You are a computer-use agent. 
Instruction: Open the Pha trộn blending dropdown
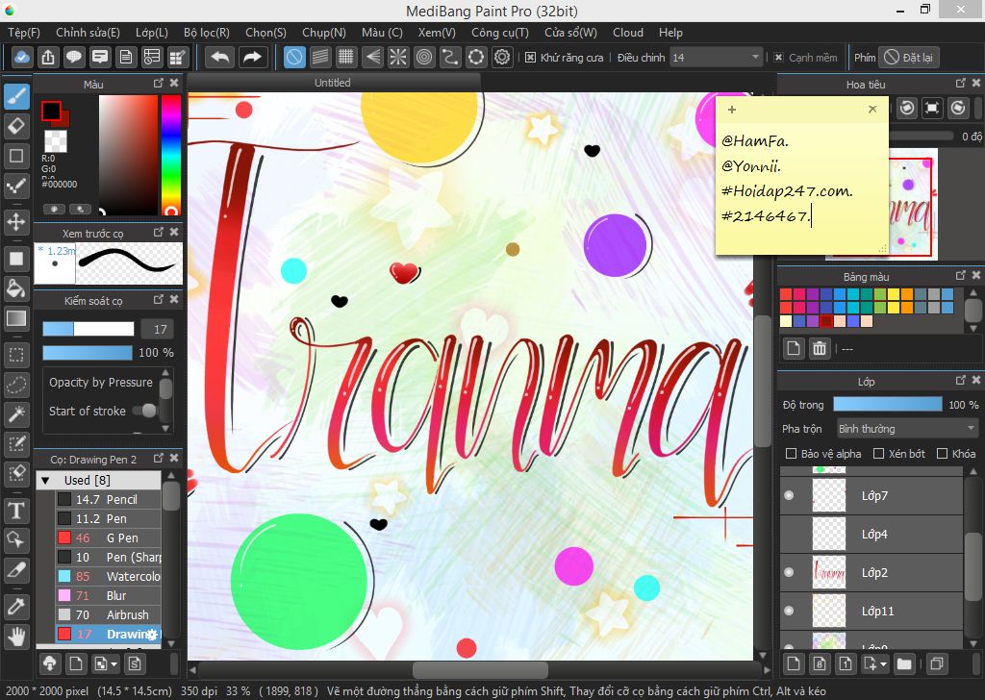(x=906, y=429)
